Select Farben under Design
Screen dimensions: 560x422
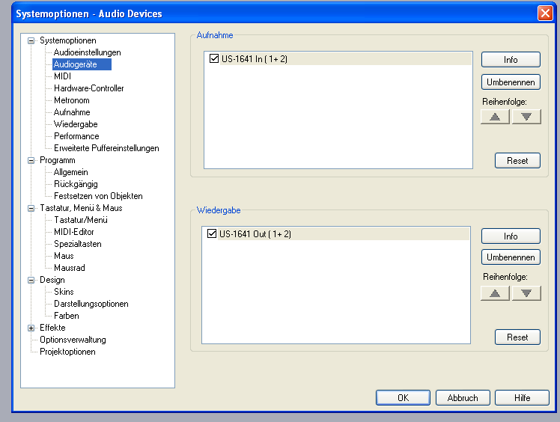coord(67,316)
